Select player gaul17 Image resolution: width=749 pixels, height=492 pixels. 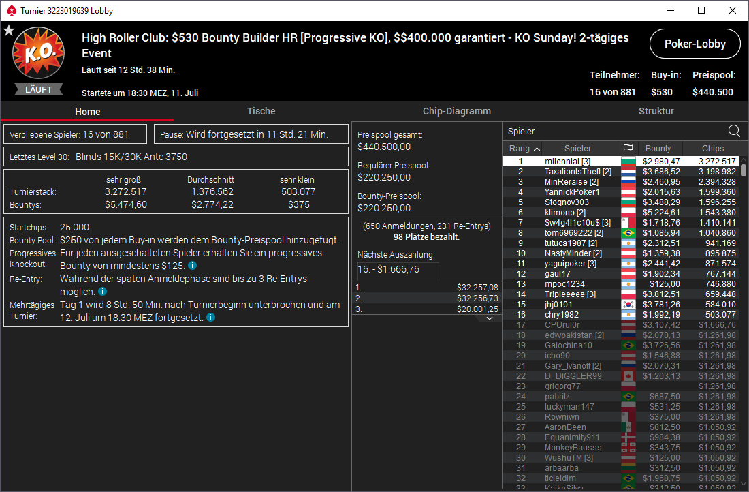(620, 274)
